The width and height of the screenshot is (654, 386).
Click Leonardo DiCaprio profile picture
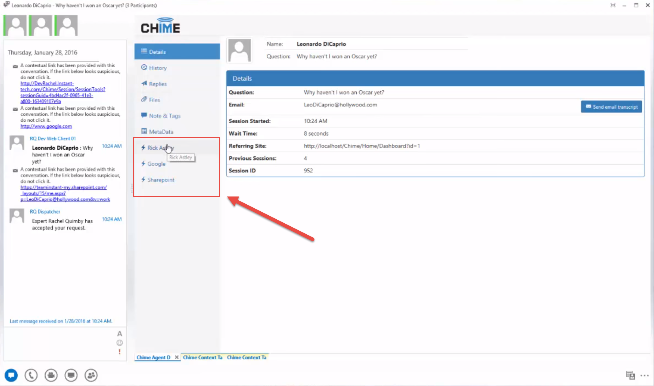[240, 50]
